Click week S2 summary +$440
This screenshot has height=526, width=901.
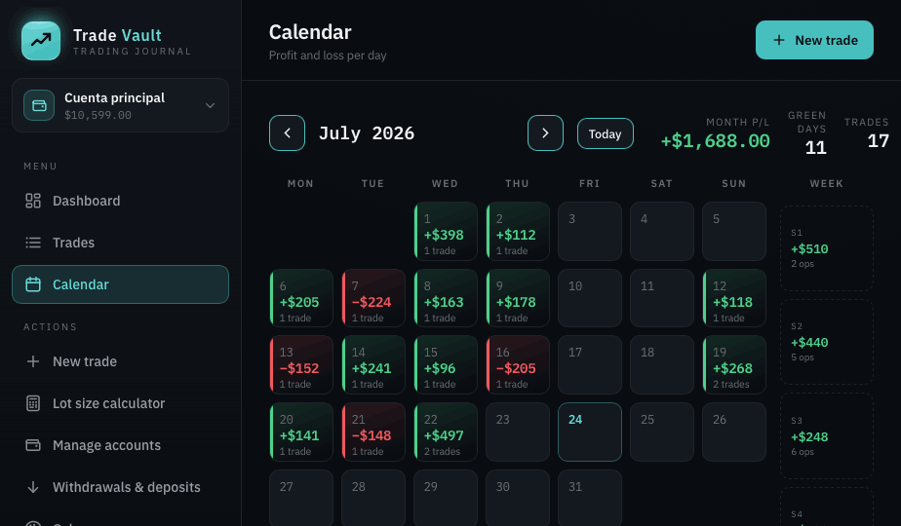(827, 342)
